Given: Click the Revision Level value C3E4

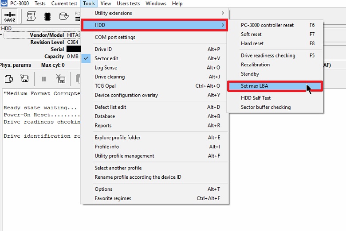Looking at the screenshot, I should 73,42.
